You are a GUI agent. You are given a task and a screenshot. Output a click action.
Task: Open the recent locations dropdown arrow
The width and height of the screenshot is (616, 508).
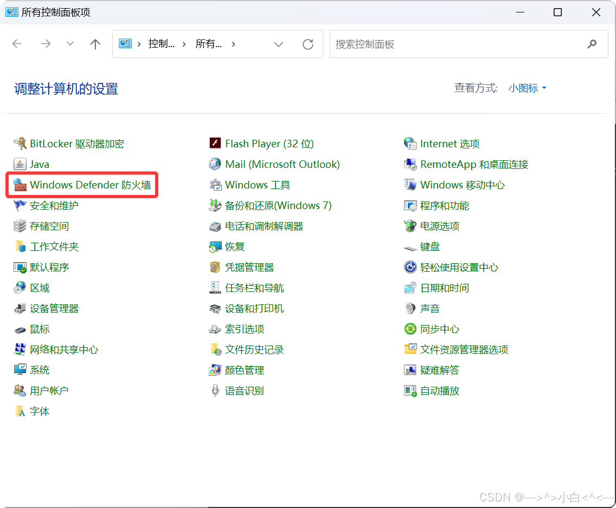(70, 43)
